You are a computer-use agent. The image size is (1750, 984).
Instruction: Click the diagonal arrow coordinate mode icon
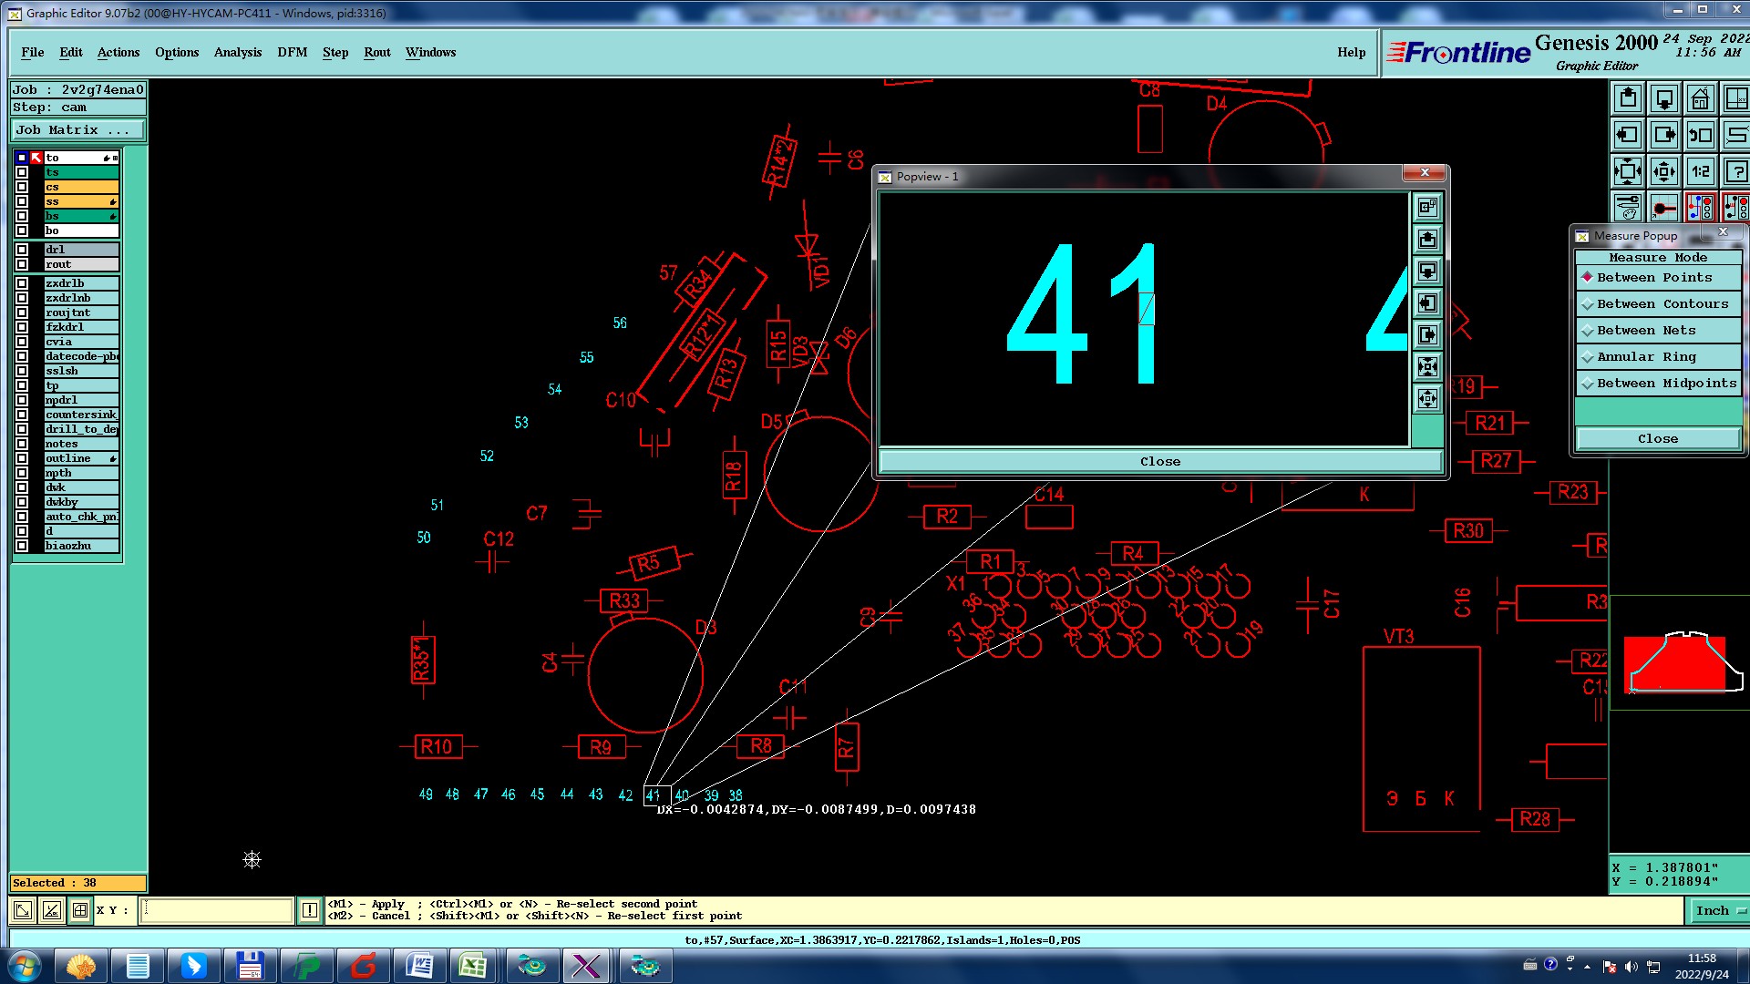click(x=23, y=909)
